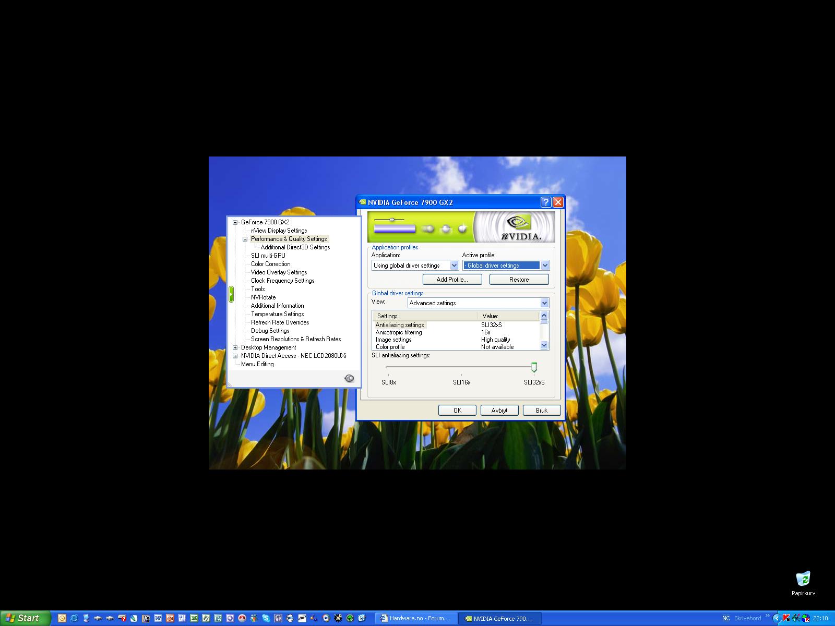Open Menu Editing
The image size is (835, 626).
click(257, 364)
